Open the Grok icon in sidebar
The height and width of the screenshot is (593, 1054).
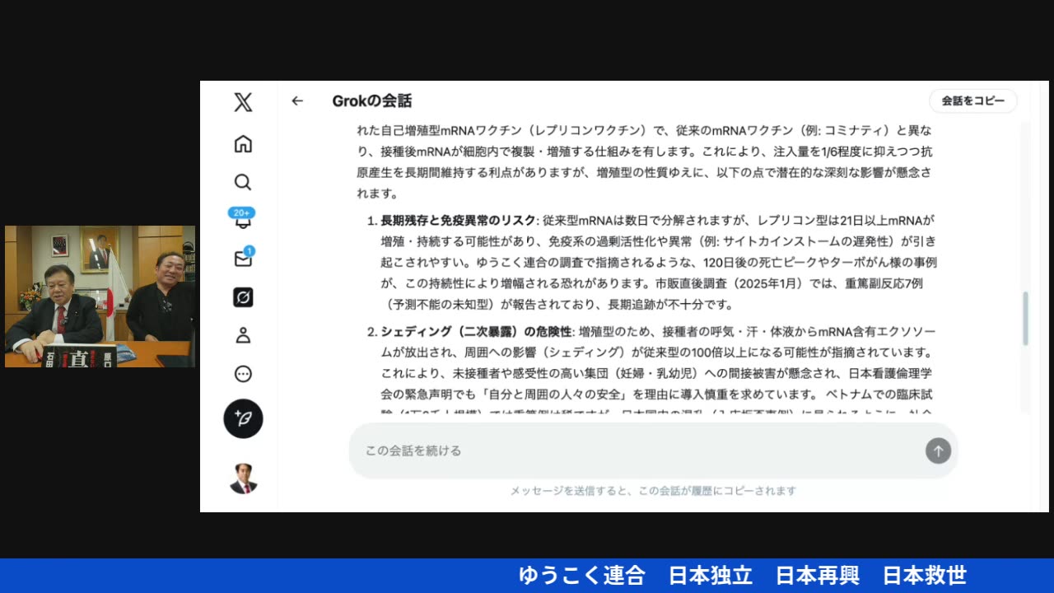pyautogui.click(x=243, y=297)
